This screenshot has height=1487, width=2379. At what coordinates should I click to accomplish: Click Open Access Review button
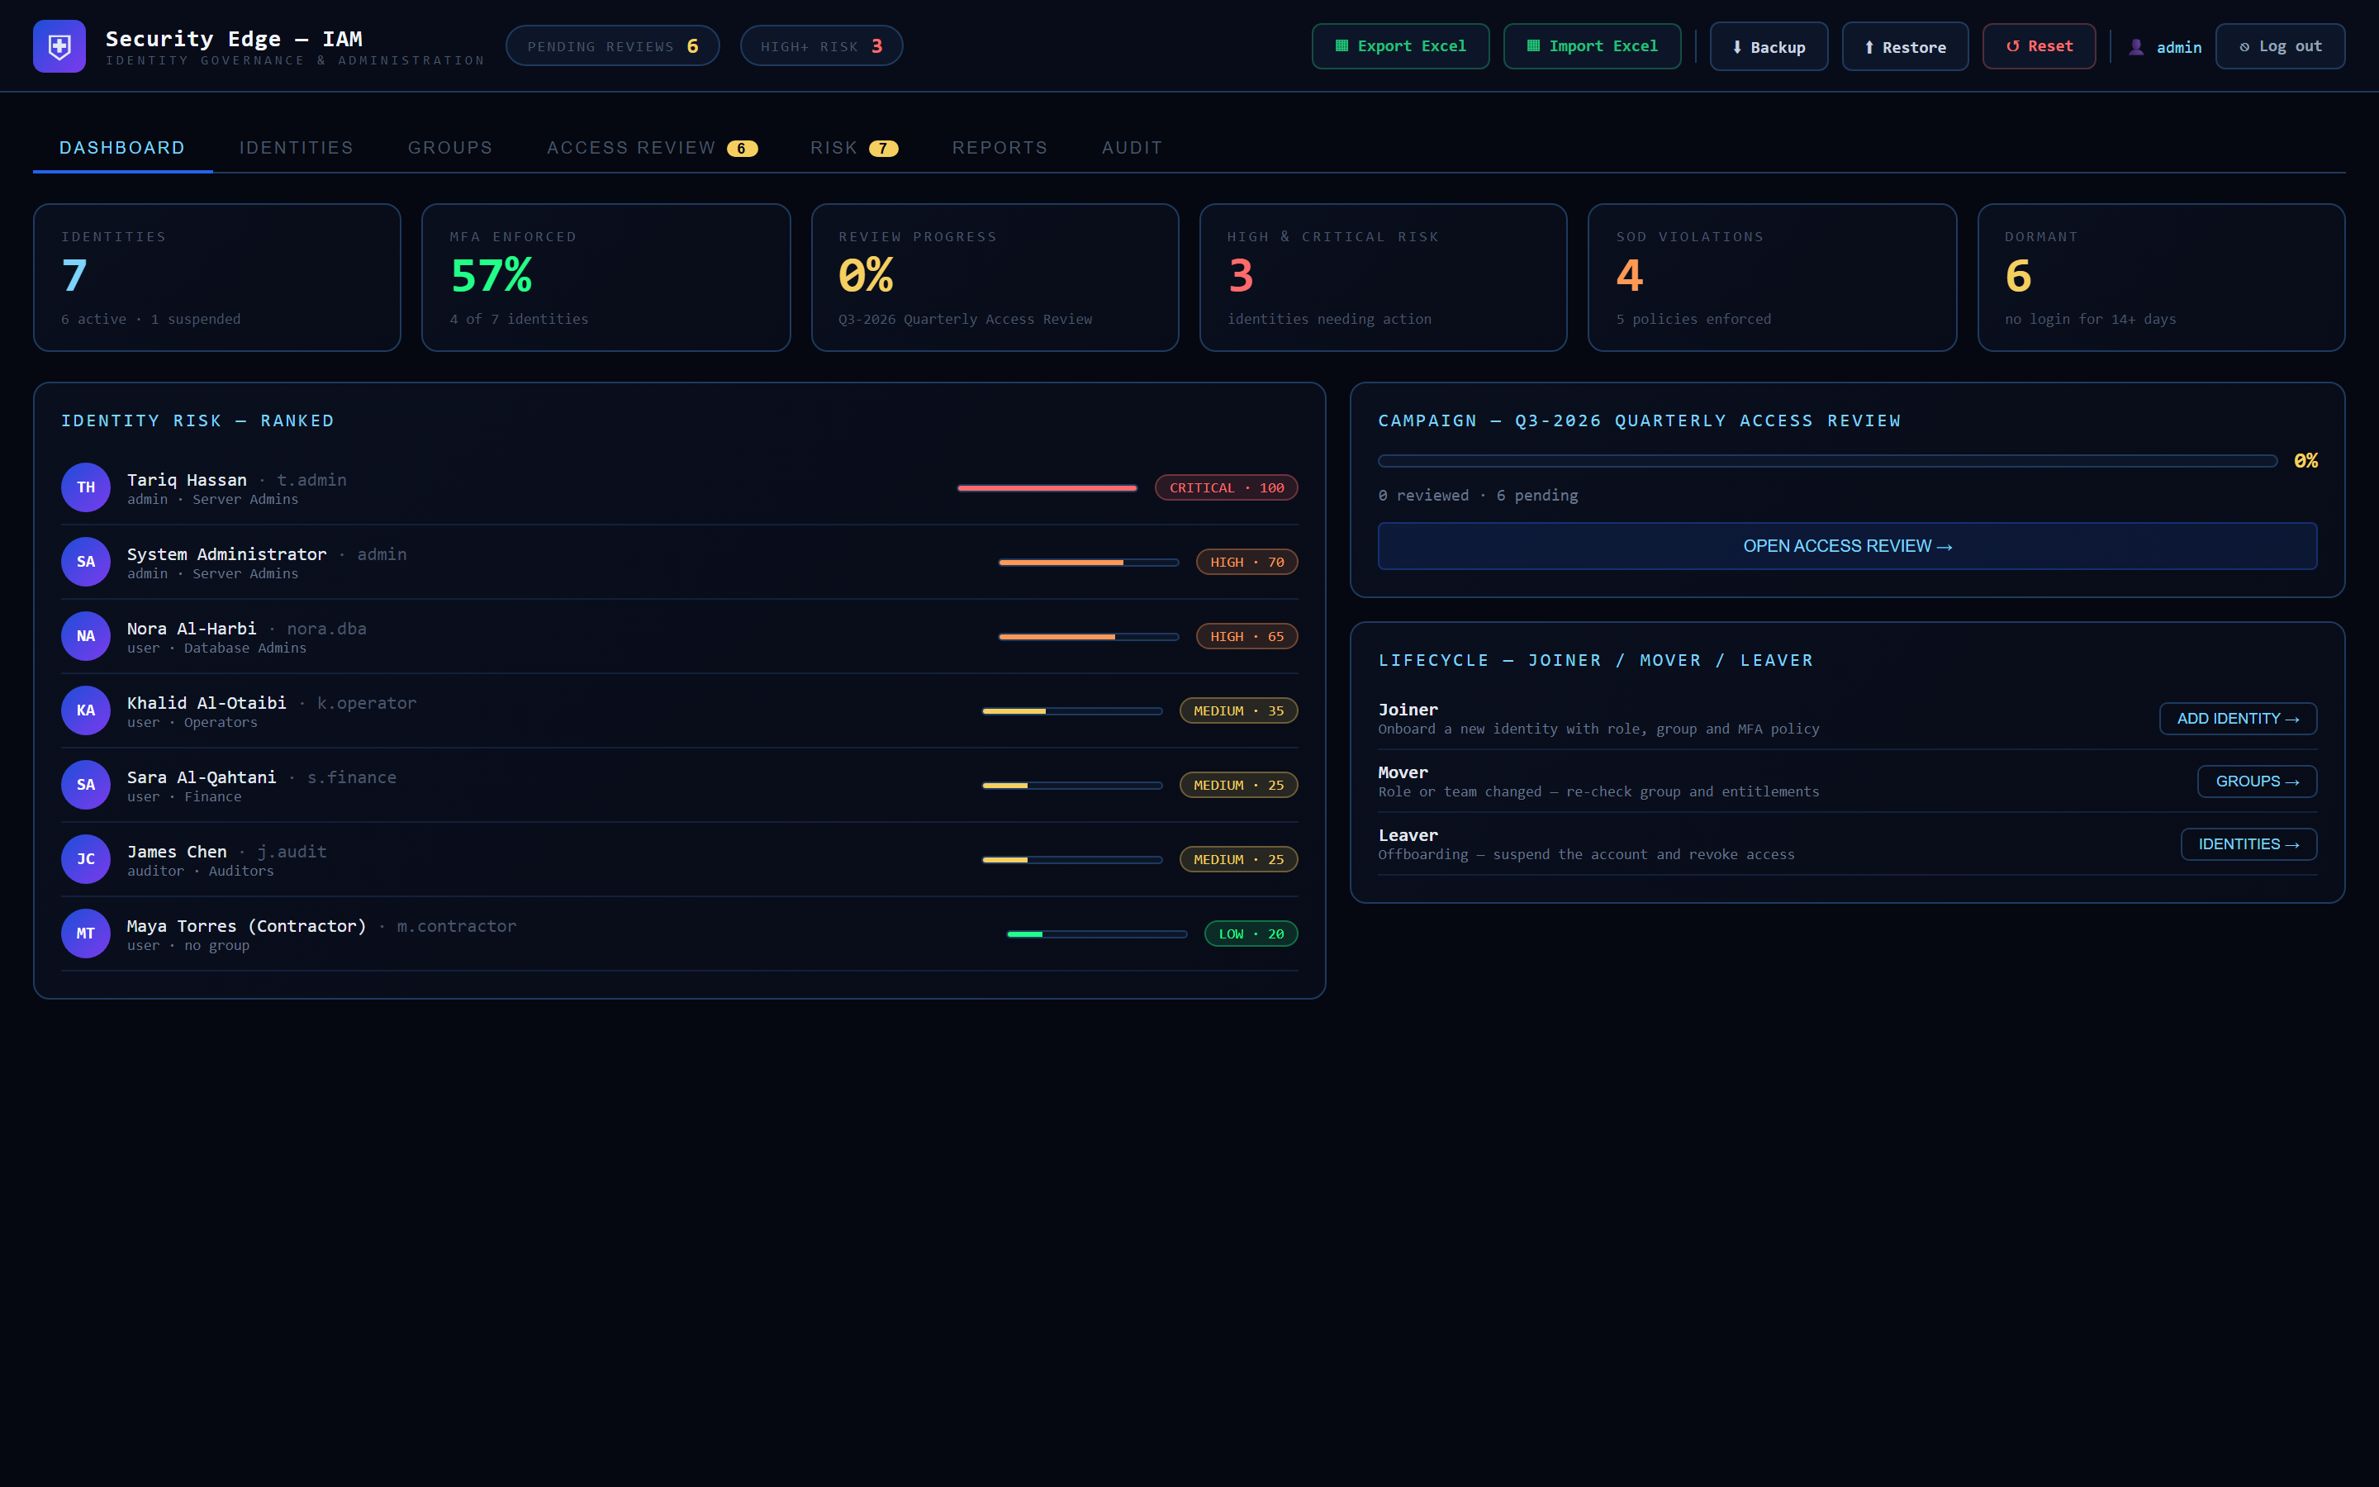pyautogui.click(x=1847, y=546)
